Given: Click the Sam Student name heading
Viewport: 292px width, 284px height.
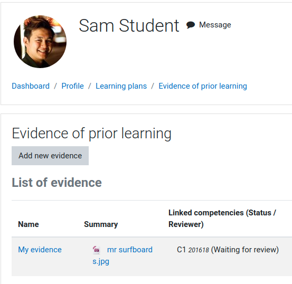Looking at the screenshot, I should [x=129, y=26].
